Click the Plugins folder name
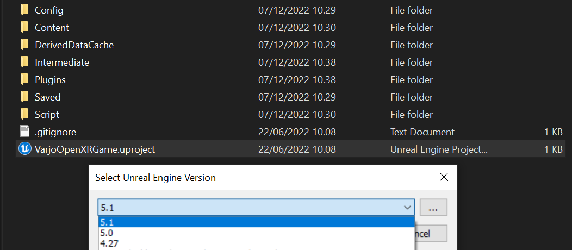572x250 pixels. (x=51, y=80)
